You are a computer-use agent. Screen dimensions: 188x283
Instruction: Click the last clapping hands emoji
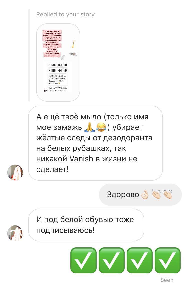pos(167,194)
